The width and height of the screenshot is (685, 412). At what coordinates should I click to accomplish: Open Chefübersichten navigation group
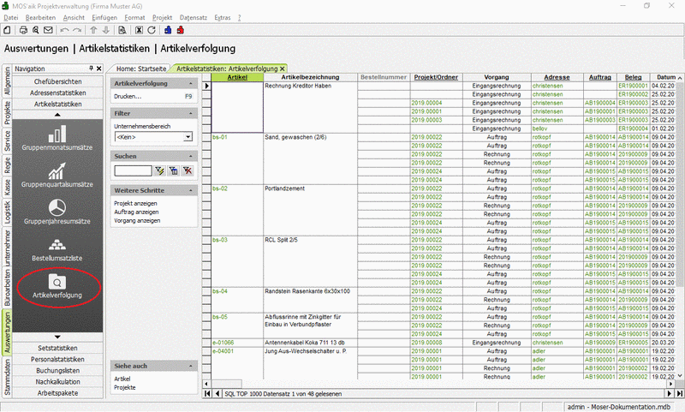[x=57, y=81]
